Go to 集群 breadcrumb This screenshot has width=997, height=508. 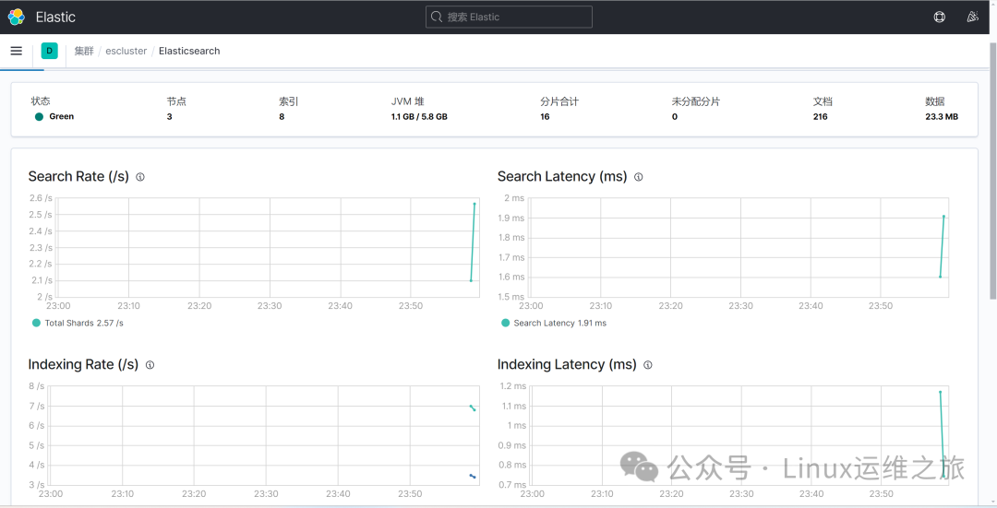tap(84, 51)
